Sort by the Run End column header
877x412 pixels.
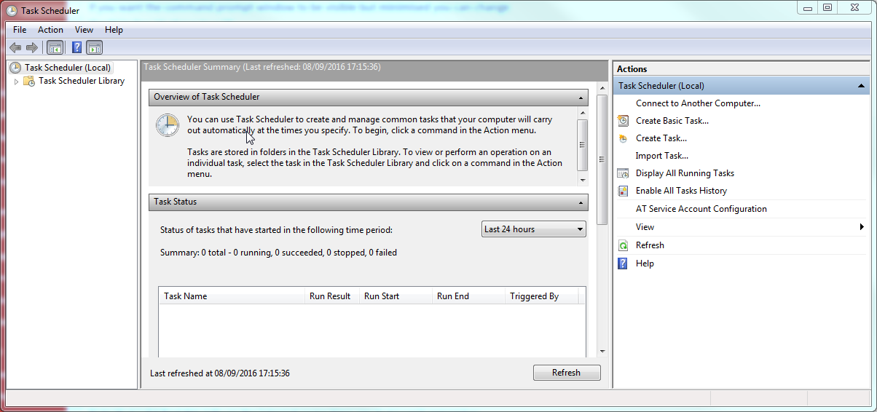[468, 296]
